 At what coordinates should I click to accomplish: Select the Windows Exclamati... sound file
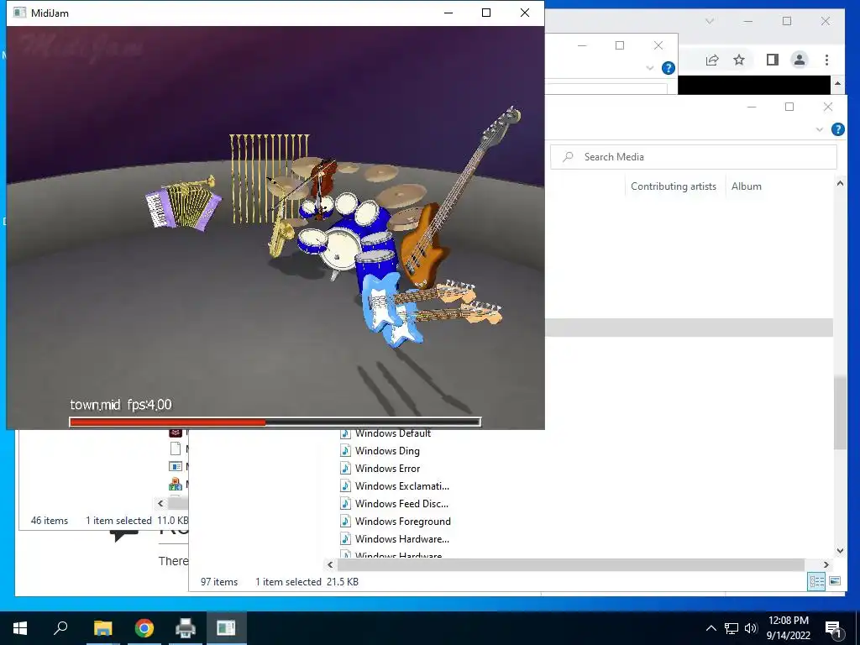pyautogui.click(x=402, y=486)
